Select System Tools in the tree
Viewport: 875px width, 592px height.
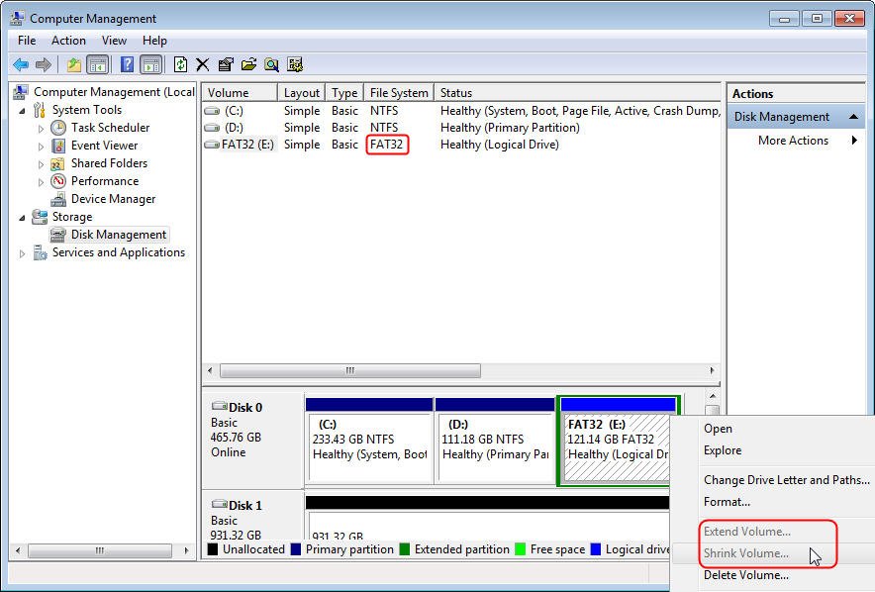pos(86,109)
